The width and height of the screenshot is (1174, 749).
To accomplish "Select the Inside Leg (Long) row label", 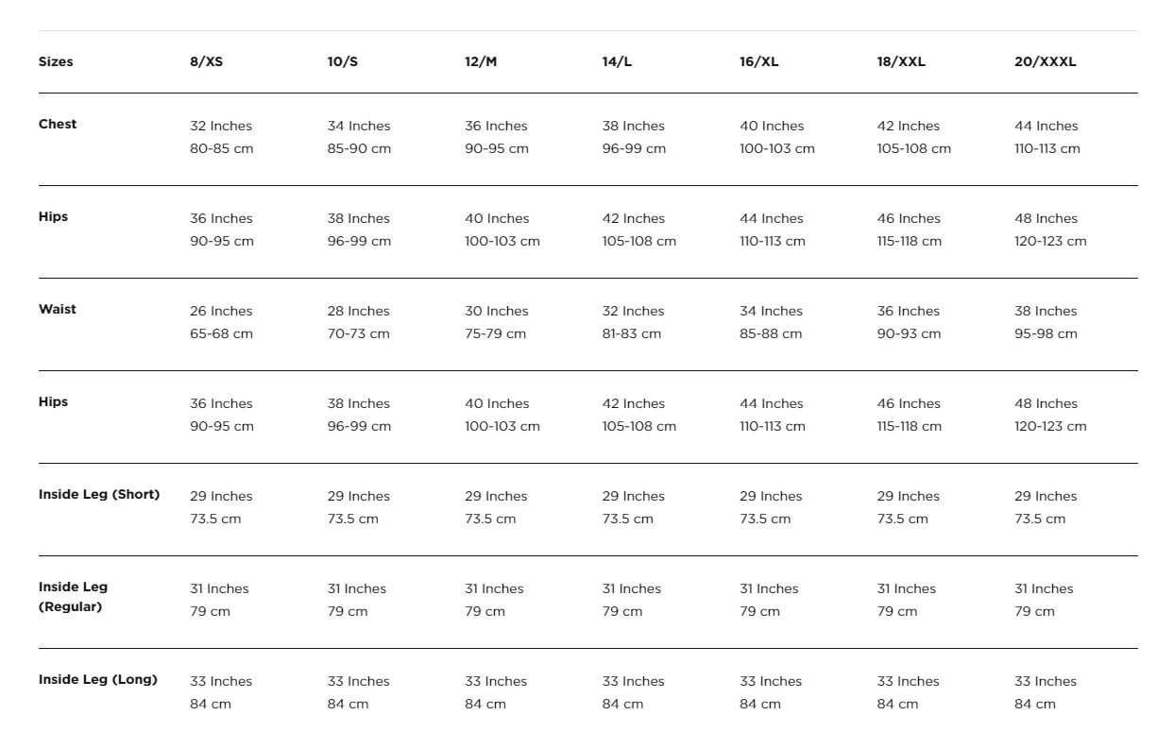I will tap(98, 680).
